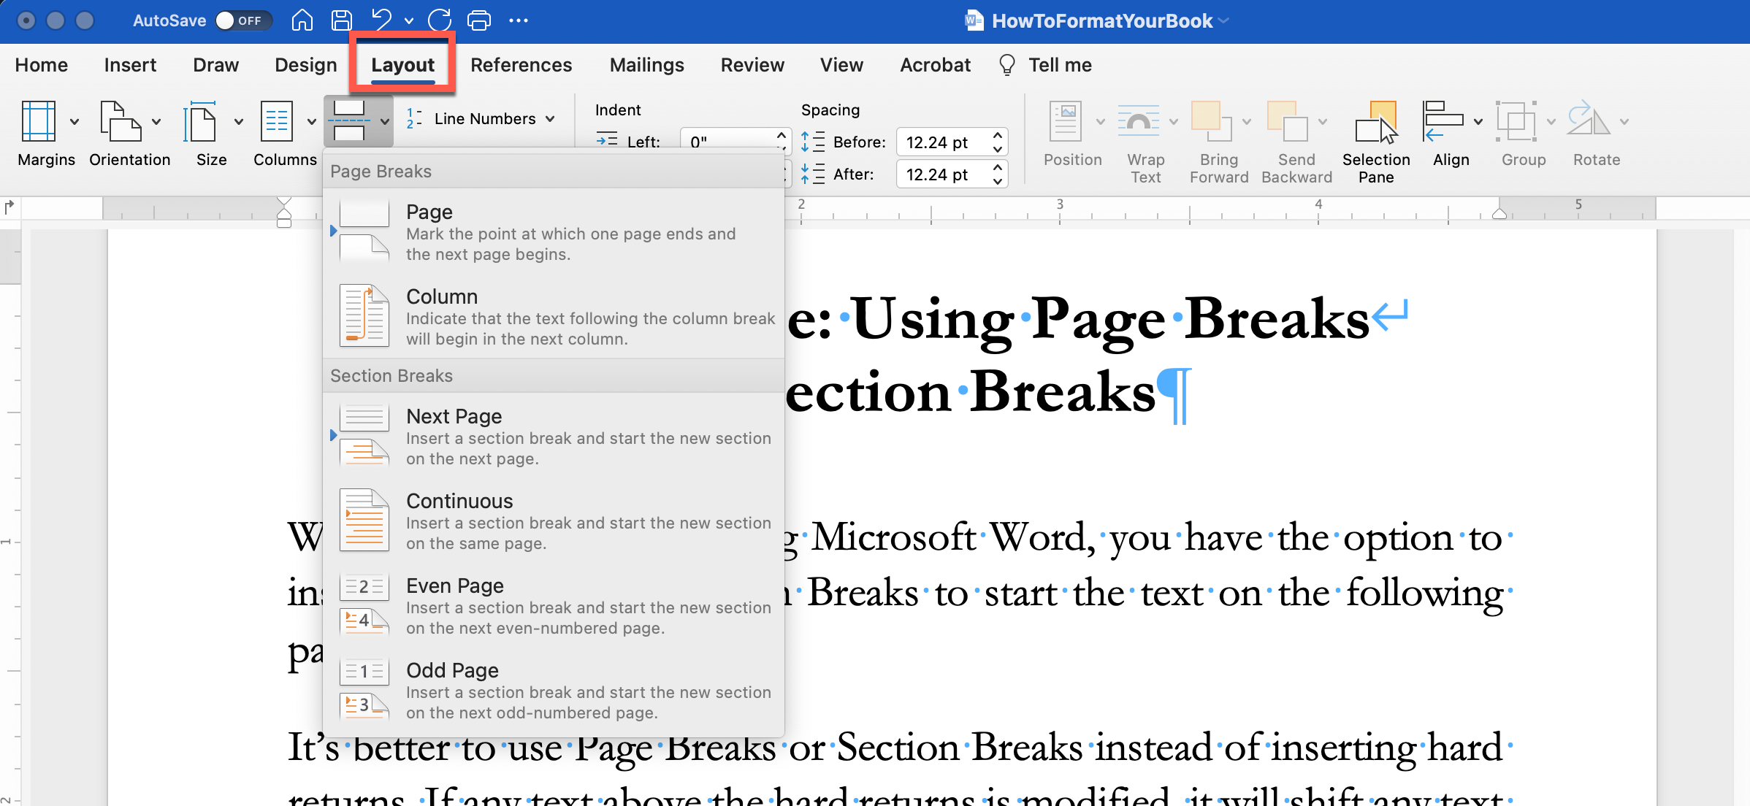Open the Home icon in title bar
The image size is (1750, 806).
pos(302,20)
